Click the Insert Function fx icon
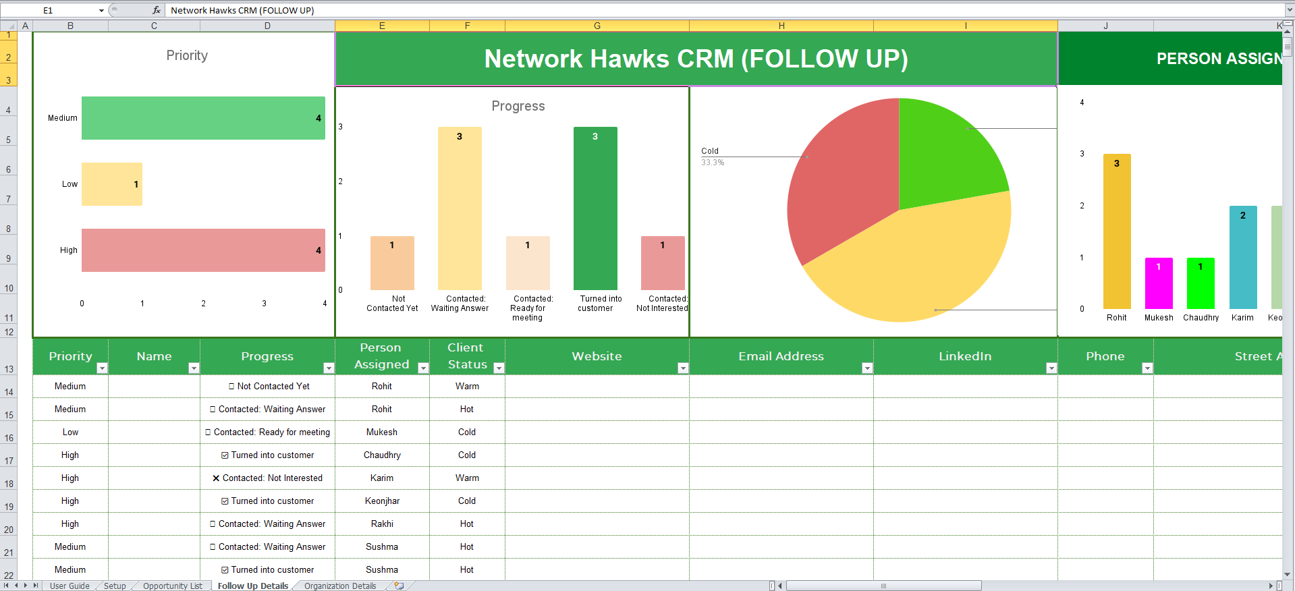The width and height of the screenshot is (1295, 591). point(157,10)
